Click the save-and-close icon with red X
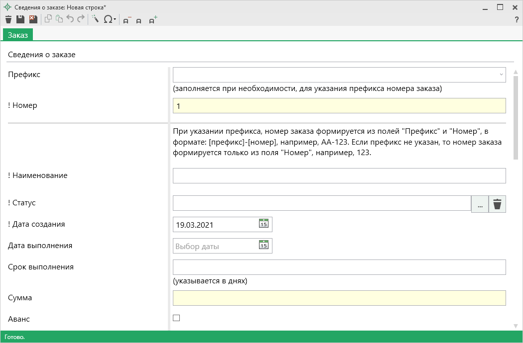 [33, 19]
